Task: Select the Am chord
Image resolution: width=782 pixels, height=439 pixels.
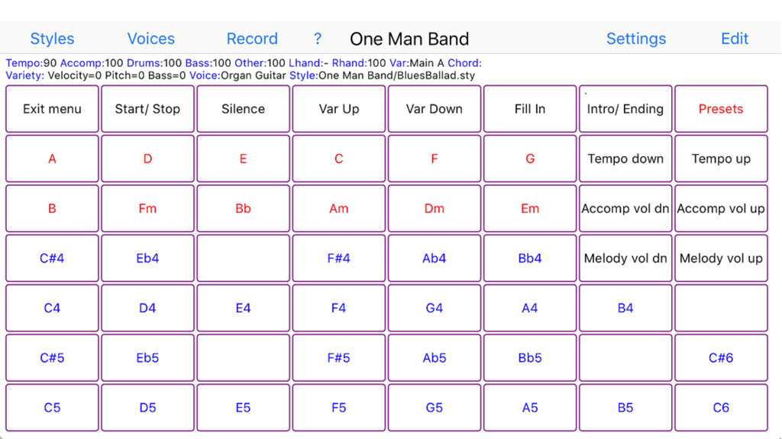Action: [338, 208]
